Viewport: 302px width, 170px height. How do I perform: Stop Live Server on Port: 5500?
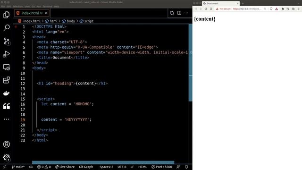tap(162, 167)
